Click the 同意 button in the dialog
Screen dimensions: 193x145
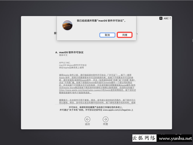click(125, 35)
